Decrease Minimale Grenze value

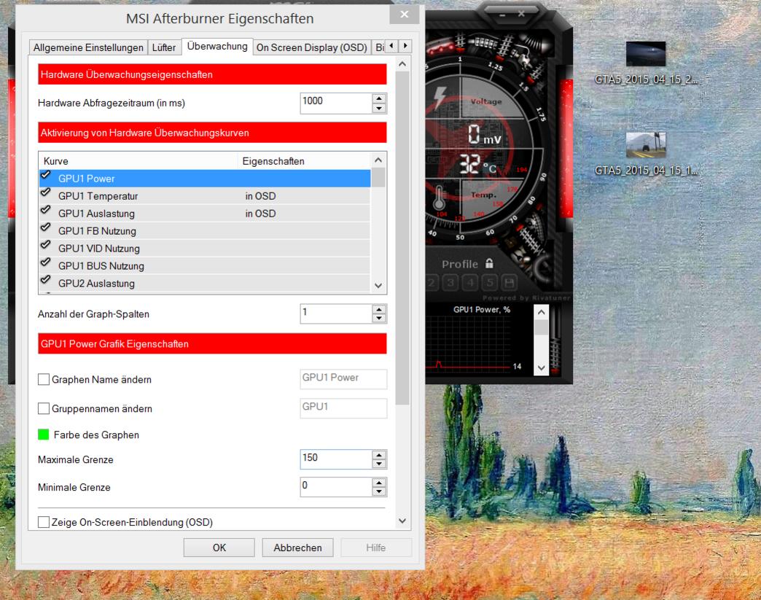[x=379, y=492]
